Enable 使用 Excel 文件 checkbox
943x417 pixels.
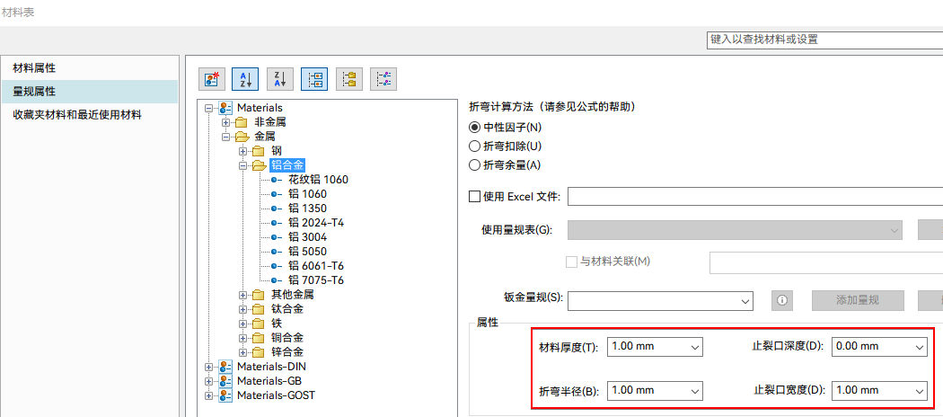tap(475, 197)
